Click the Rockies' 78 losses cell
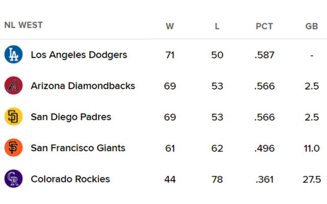The height and width of the screenshot is (204, 327). pyautogui.click(x=217, y=179)
